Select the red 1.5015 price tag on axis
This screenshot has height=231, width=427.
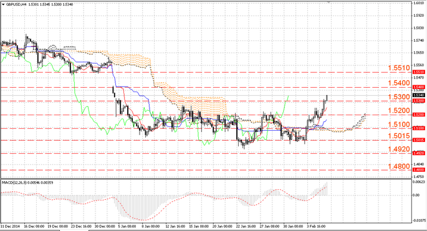419,140
